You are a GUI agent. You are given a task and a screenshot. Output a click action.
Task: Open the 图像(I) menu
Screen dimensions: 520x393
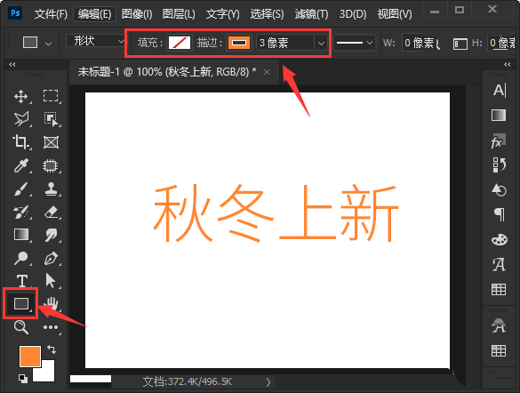coord(137,14)
